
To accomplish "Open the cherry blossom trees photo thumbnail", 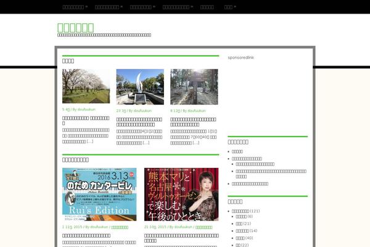I will [86, 86].
